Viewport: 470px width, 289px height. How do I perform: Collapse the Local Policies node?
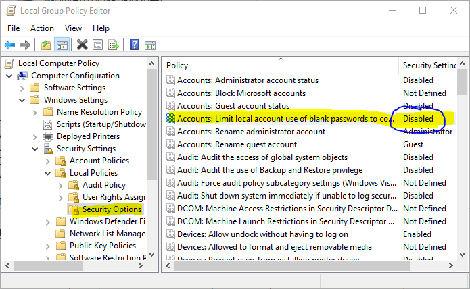pos(48,173)
